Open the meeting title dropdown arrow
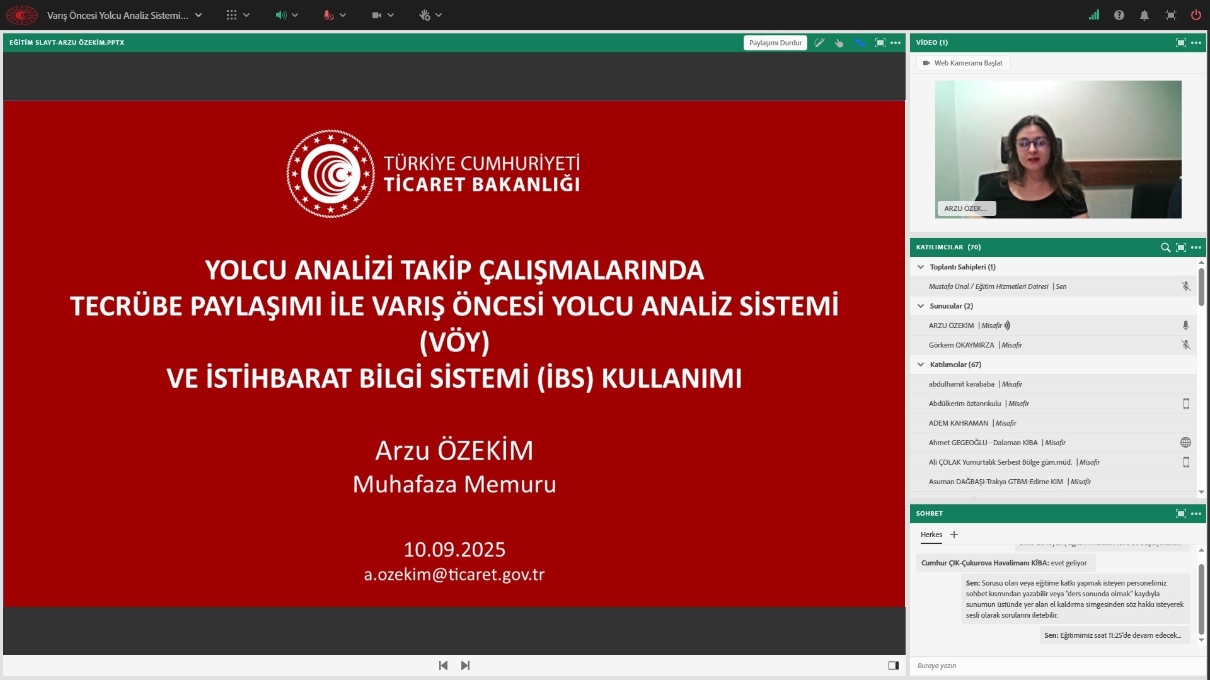This screenshot has height=680, width=1210. [199, 15]
